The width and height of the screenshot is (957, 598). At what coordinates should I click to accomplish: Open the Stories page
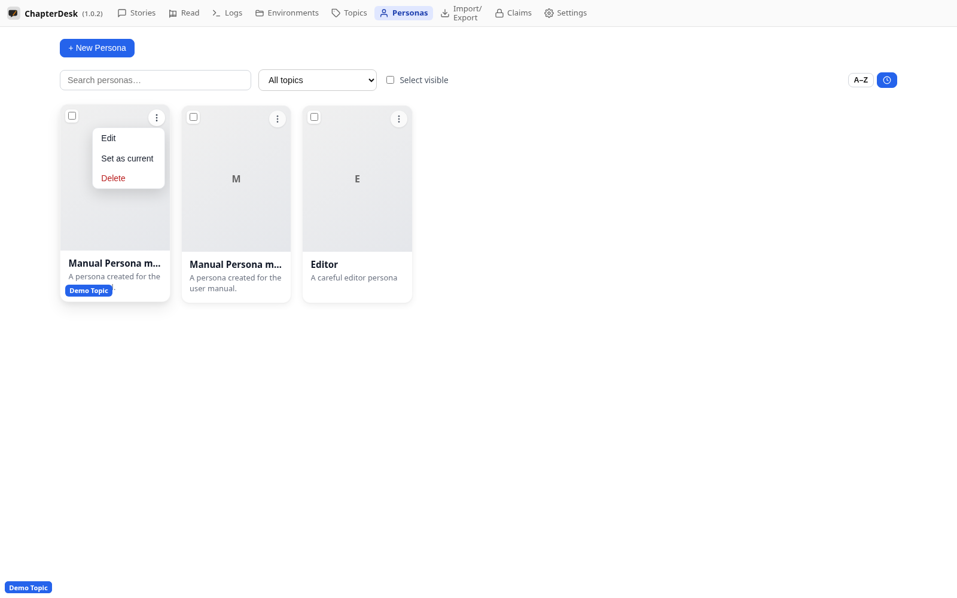tap(136, 13)
